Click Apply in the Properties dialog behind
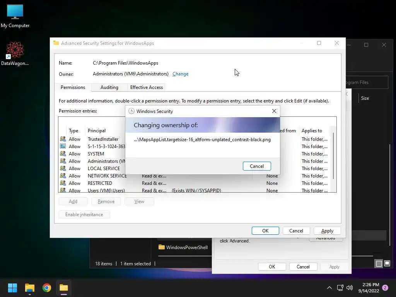The image size is (396, 297). (x=334, y=267)
